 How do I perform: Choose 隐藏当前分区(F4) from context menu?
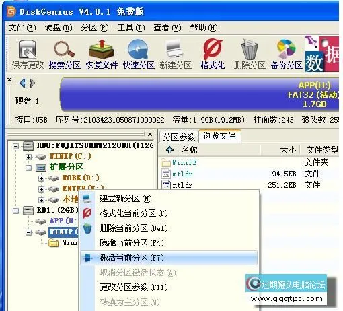(169, 243)
